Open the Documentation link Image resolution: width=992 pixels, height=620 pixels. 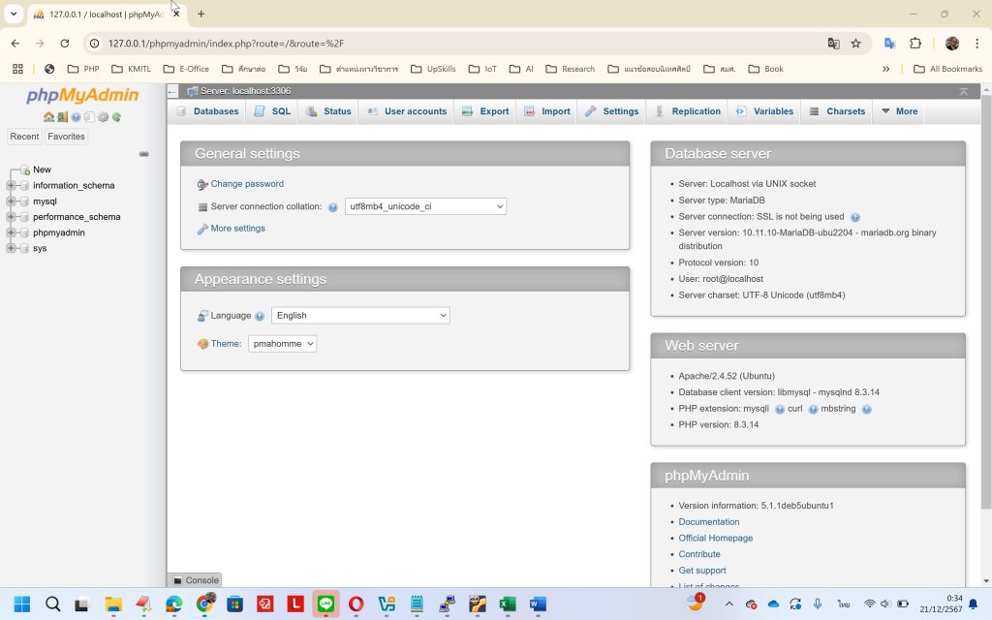pos(708,522)
